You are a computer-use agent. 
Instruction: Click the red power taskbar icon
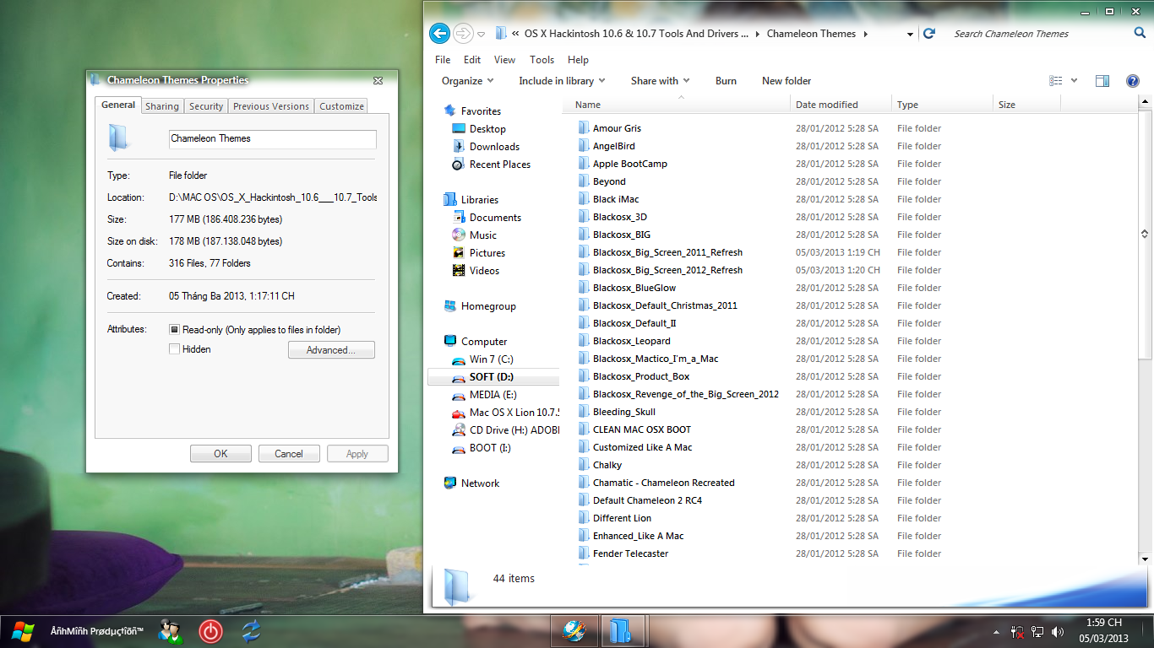[210, 631]
